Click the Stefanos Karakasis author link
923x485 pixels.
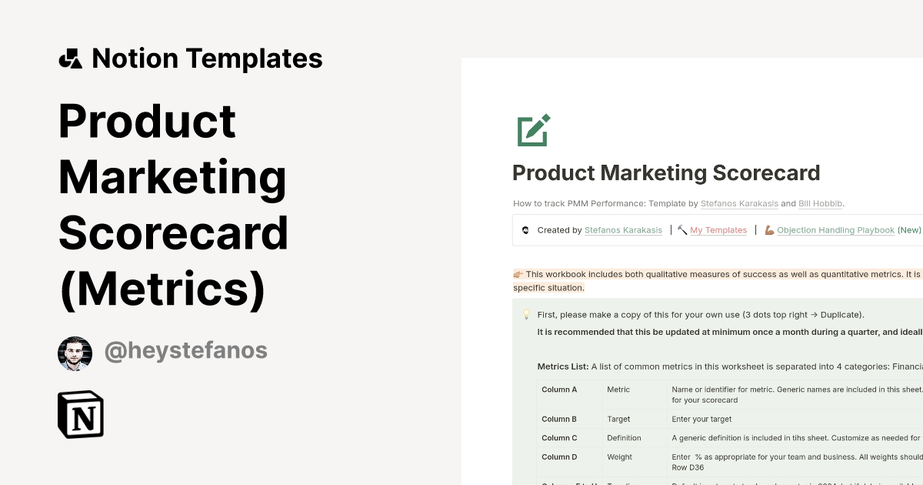point(739,203)
